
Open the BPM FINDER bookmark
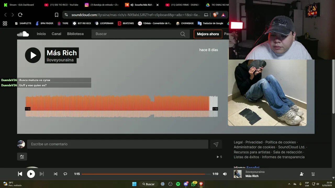[44, 23]
